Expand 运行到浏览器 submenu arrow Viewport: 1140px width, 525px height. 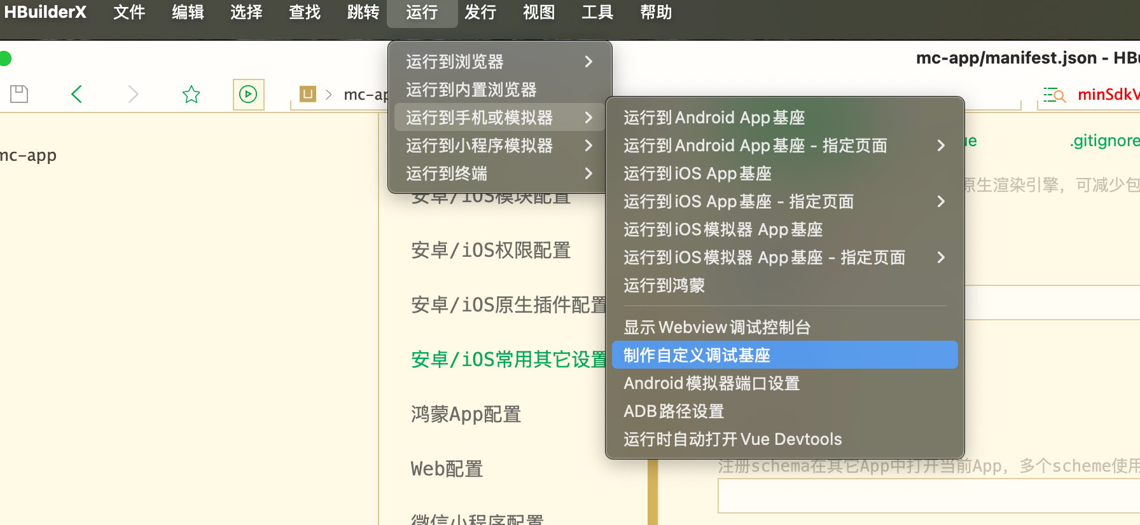(x=588, y=62)
